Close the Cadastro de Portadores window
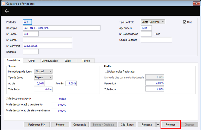This screenshot has height=130, width=201. [196, 4]
